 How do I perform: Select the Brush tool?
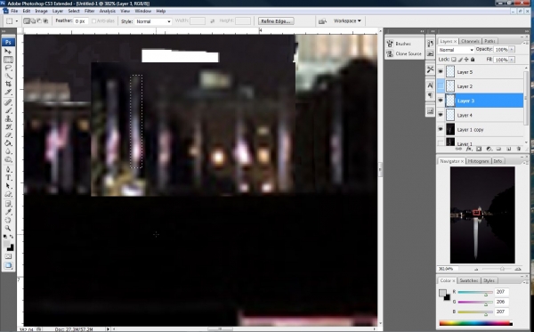(8, 110)
